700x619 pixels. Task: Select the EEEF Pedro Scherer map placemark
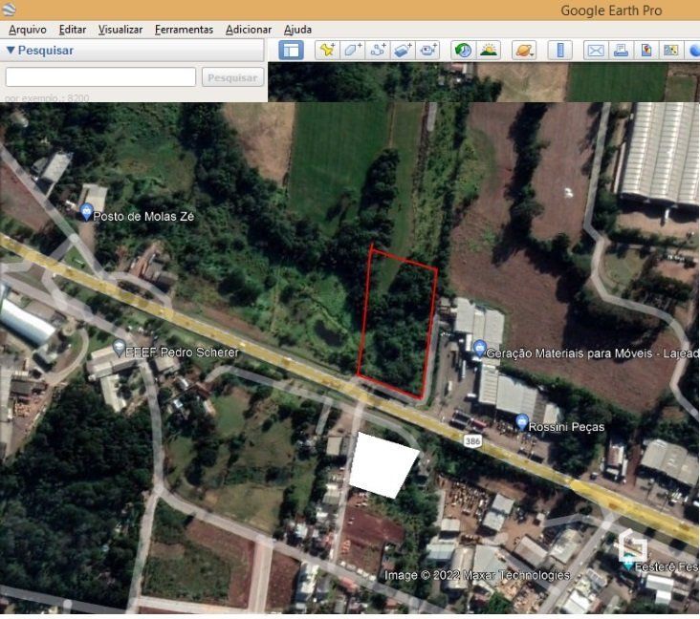(119, 347)
